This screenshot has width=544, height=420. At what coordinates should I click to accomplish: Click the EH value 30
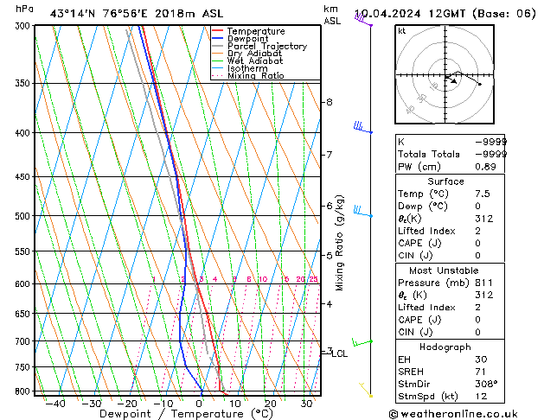(x=481, y=360)
